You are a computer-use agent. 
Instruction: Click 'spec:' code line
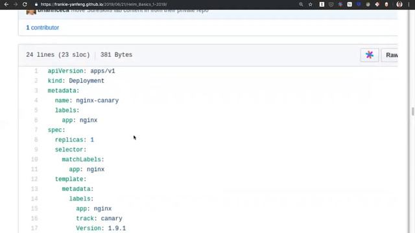[56, 130]
